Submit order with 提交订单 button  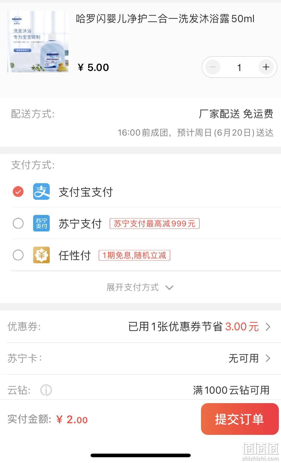point(240,419)
